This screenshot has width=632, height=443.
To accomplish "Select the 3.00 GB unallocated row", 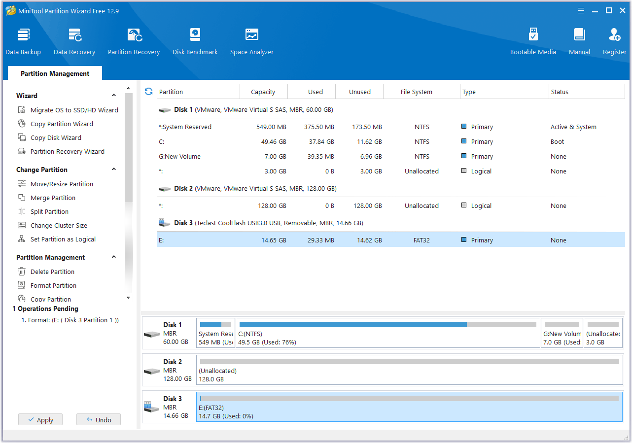I will pos(391,171).
